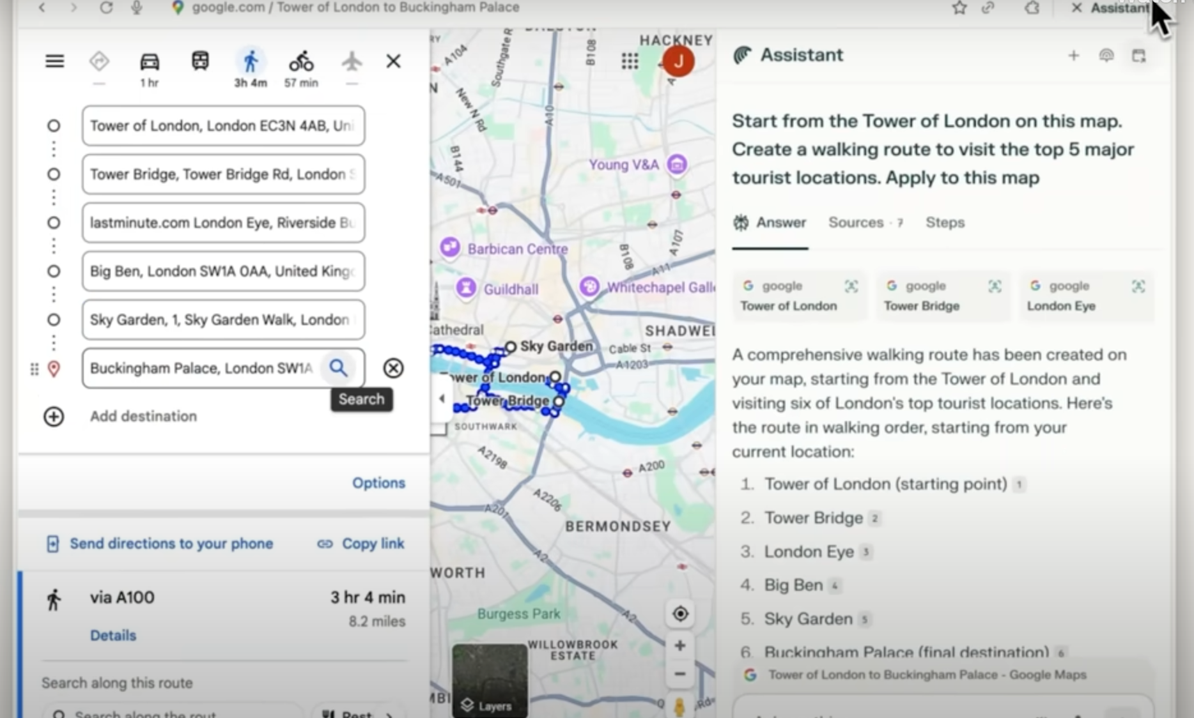Image resolution: width=1194 pixels, height=718 pixels.
Task: Open the Tower of London source card
Action: pyautogui.click(x=799, y=296)
